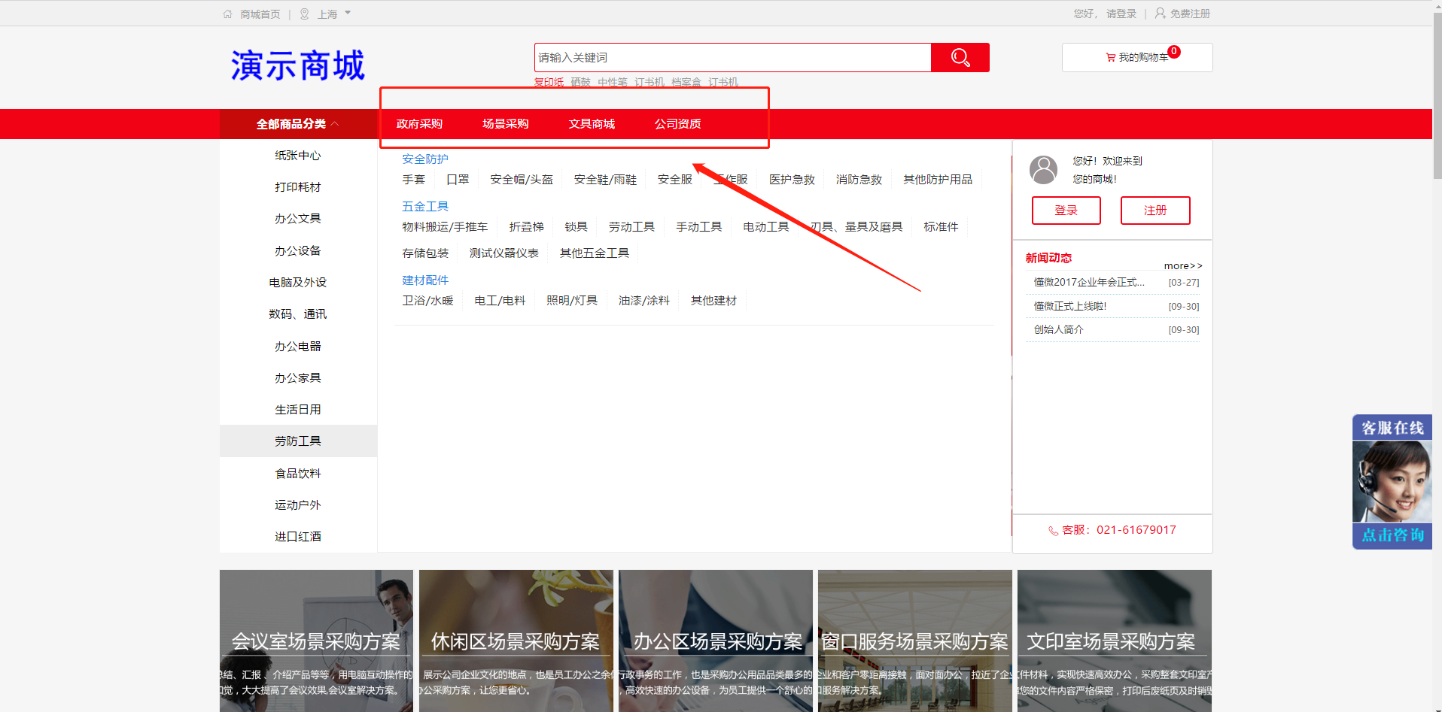The width and height of the screenshot is (1442, 712).
Task: Select 办公电器 category
Action: (298, 347)
